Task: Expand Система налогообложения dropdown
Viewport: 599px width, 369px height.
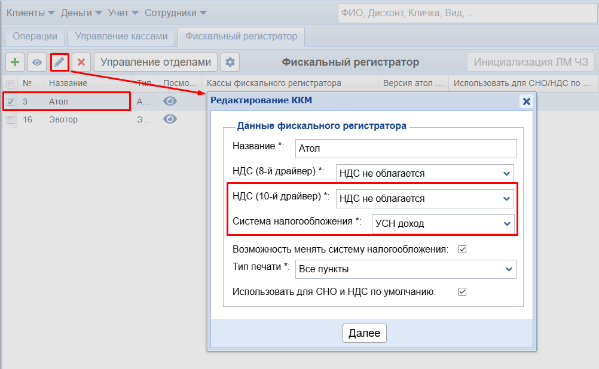Action: pyautogui.click(x=442, y=224)
